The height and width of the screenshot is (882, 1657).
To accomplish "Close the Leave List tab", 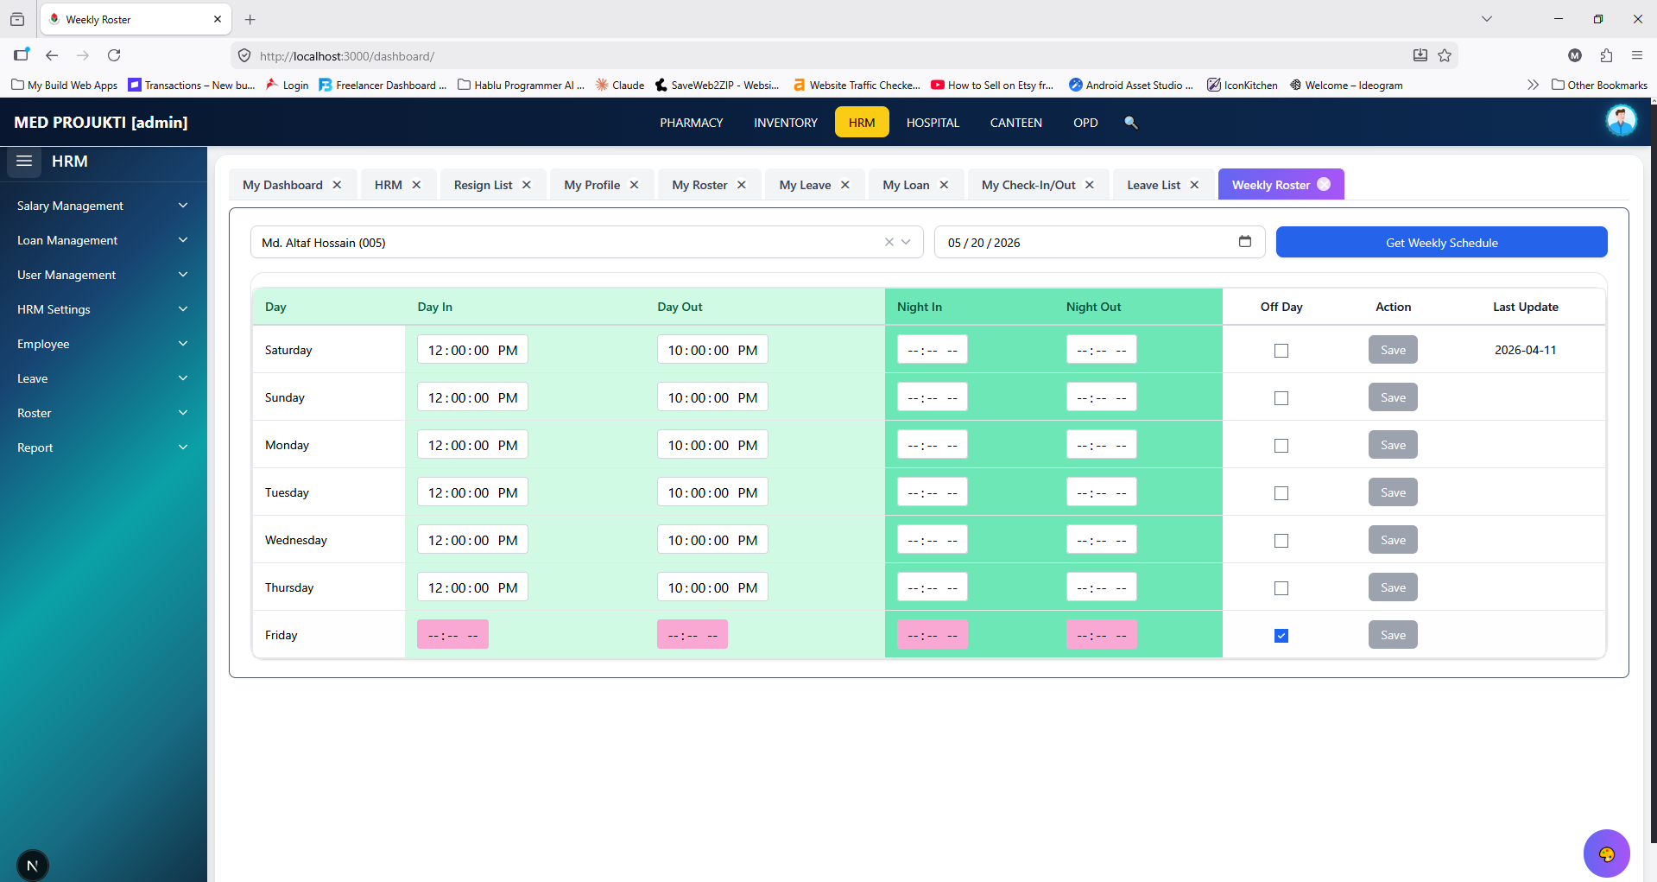I will point(1194,185).
